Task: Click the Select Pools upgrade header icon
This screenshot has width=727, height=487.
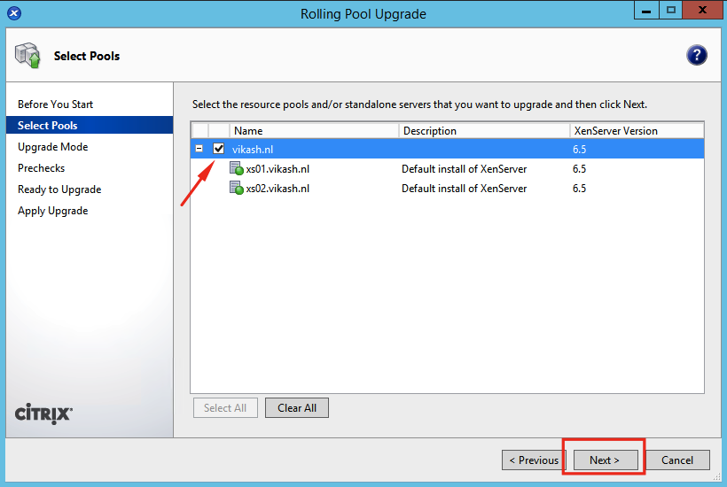Action: pyautogui.click(x=27, y=56)
